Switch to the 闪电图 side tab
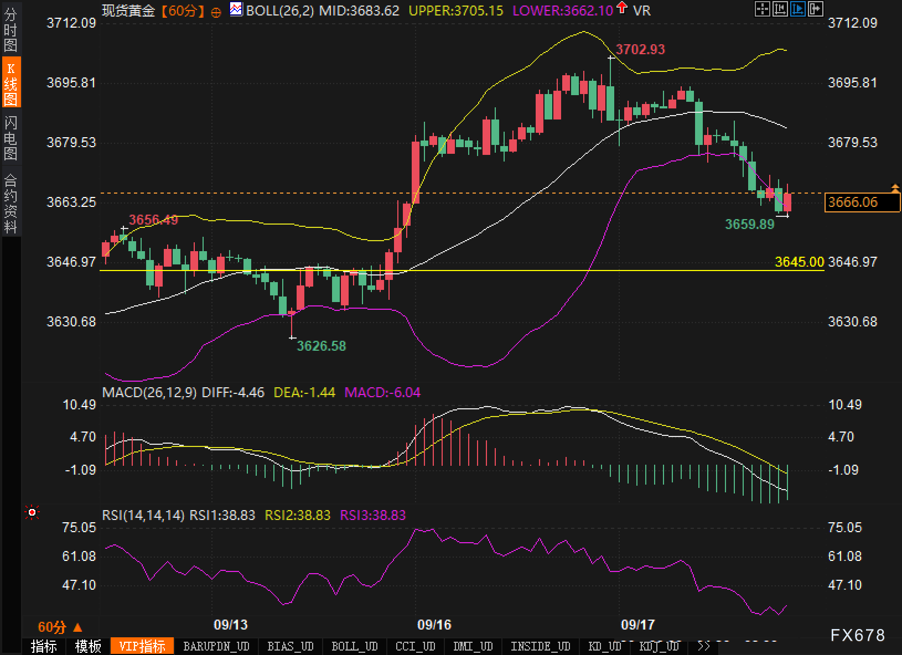Image resolution: width=902 pixels, height=655 pixels. [11, 137]
